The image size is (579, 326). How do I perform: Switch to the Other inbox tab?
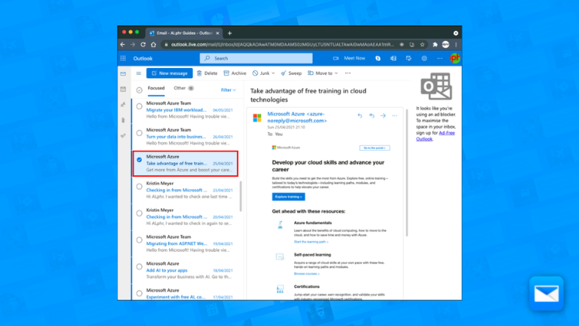pyautogui.click(x=184, y=88)
